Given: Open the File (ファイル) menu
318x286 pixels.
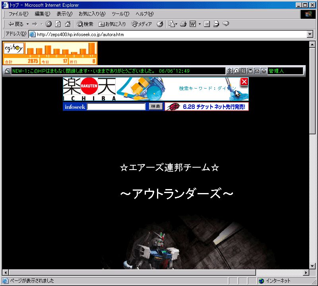Looking at the screenshot, I should 18,14.
